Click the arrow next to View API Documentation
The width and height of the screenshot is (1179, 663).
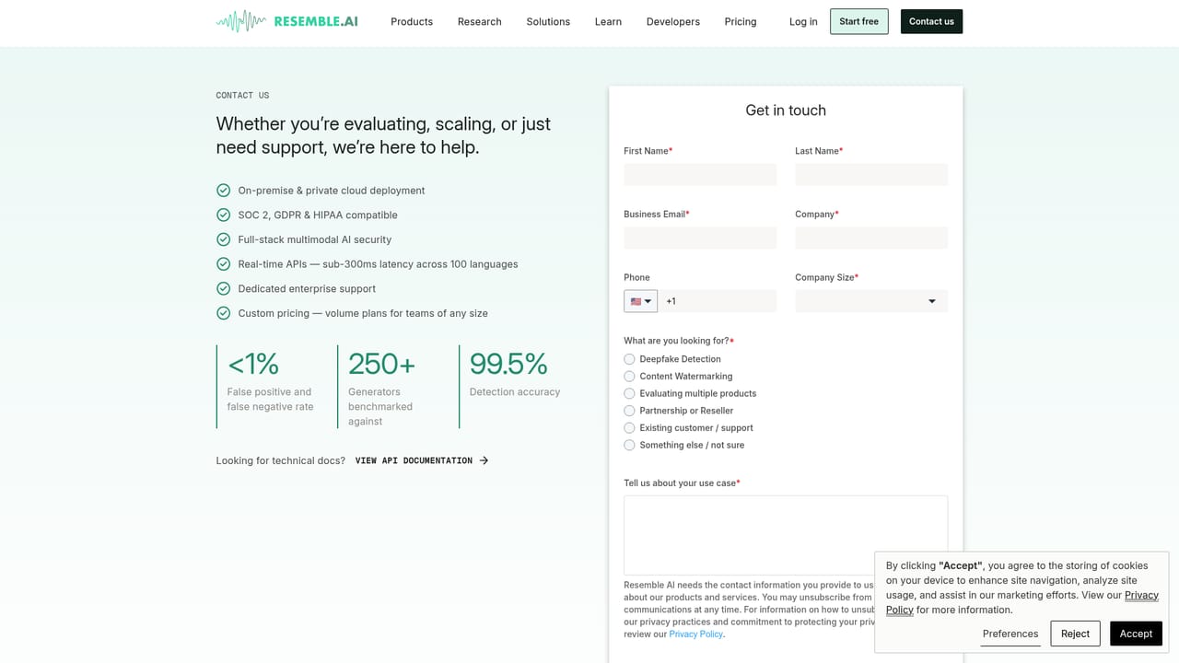pos(484,460)
